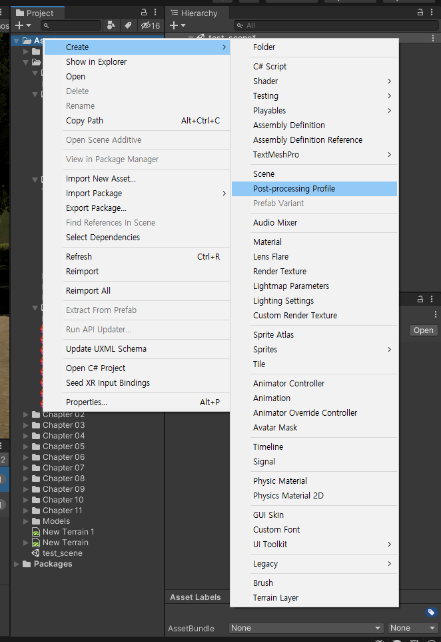This screenshot has width=441, height=642.
Task: Expand the Legacy submenu
Action: [314, 563]
